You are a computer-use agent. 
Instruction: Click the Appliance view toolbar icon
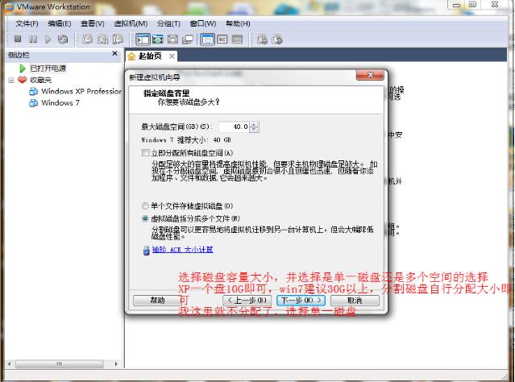point(222,39)
